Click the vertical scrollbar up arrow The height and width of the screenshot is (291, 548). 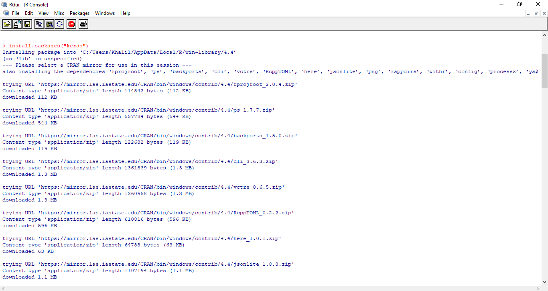point(544,35)
